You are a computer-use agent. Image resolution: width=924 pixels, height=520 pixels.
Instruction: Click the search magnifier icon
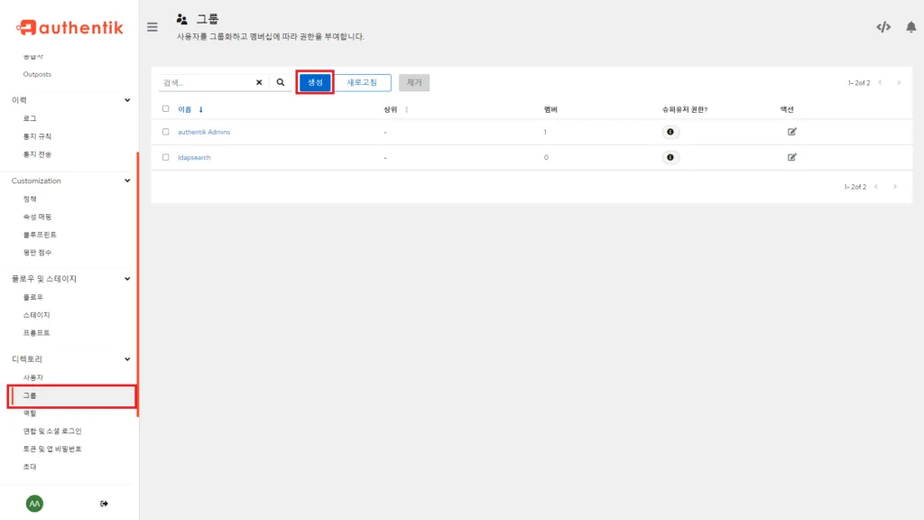[281, 81]
